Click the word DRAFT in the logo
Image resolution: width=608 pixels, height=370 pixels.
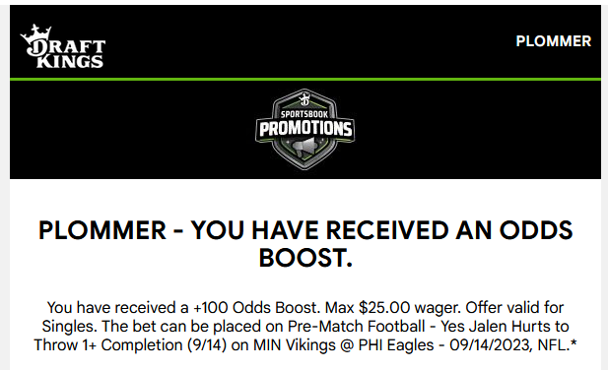pyautogui.click(x=66, y=46)
